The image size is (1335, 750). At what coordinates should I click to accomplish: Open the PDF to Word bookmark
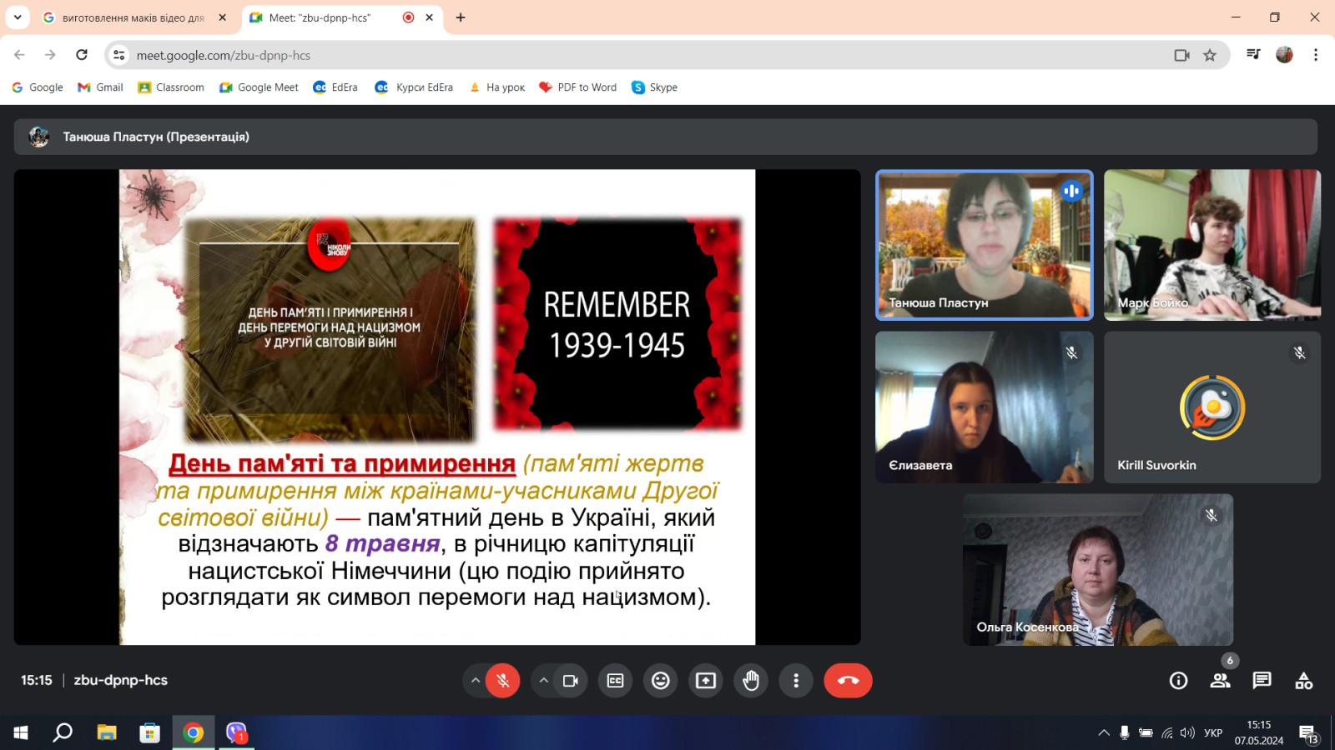point(578,87)
